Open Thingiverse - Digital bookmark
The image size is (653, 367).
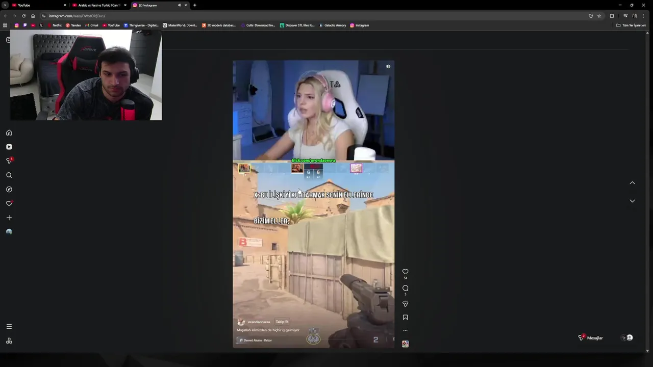click(141, 25)
